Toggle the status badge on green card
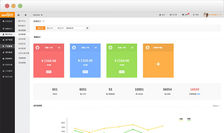The width and height of the screenshot is (224, 133). [122, 72]
